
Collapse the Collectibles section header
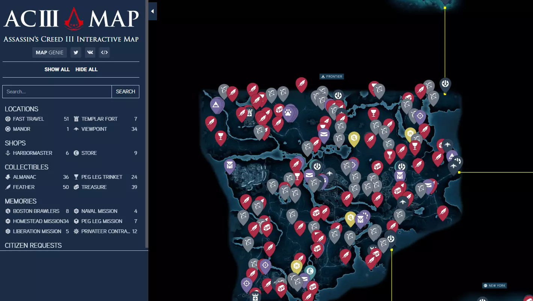pyautogui.click(x=27, y=167)
